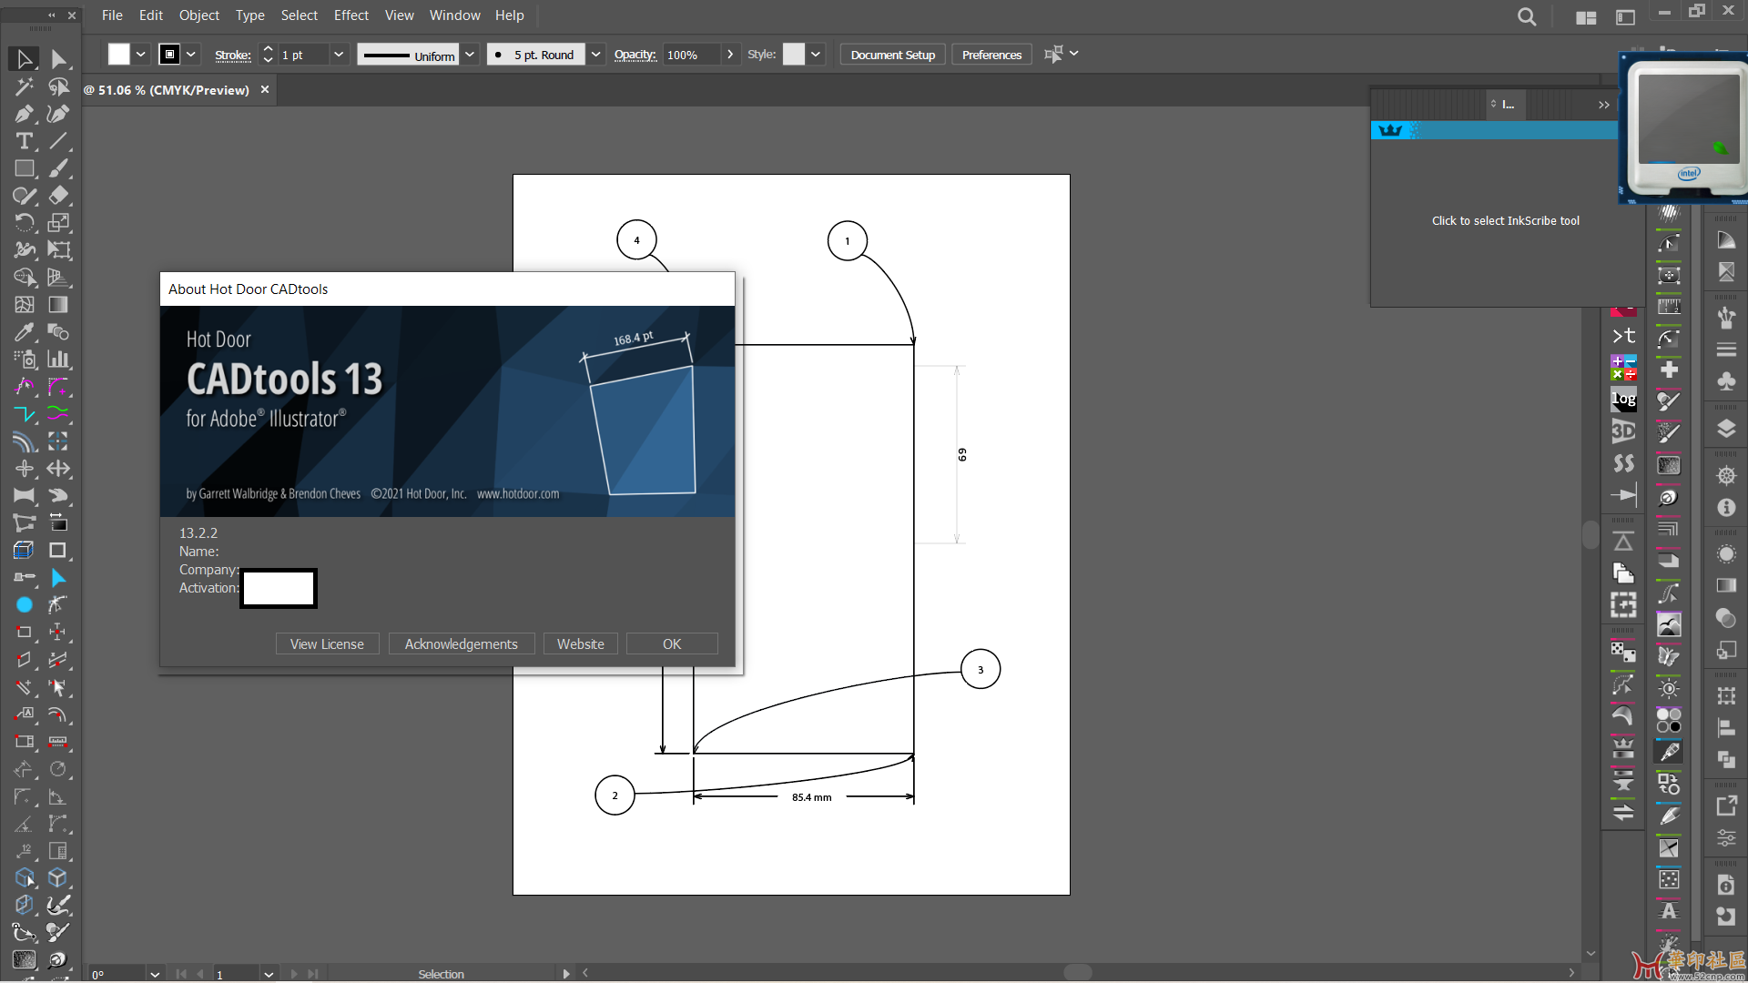
Task: Open the Edit menu
Action: pyautogui.click(x=151, y=15)
